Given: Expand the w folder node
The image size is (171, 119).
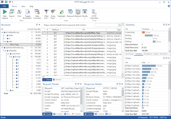Looking at the screenshot, I should point(5,39).
